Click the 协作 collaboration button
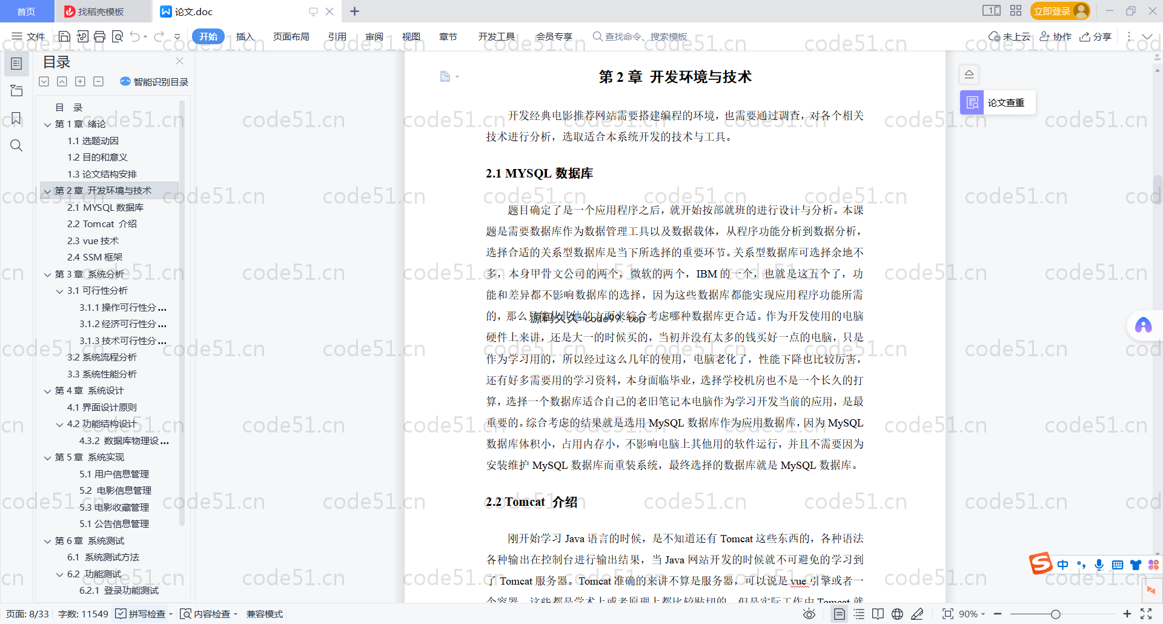The width and height of the screenshot is (1163, 624). pos(1056,36)
